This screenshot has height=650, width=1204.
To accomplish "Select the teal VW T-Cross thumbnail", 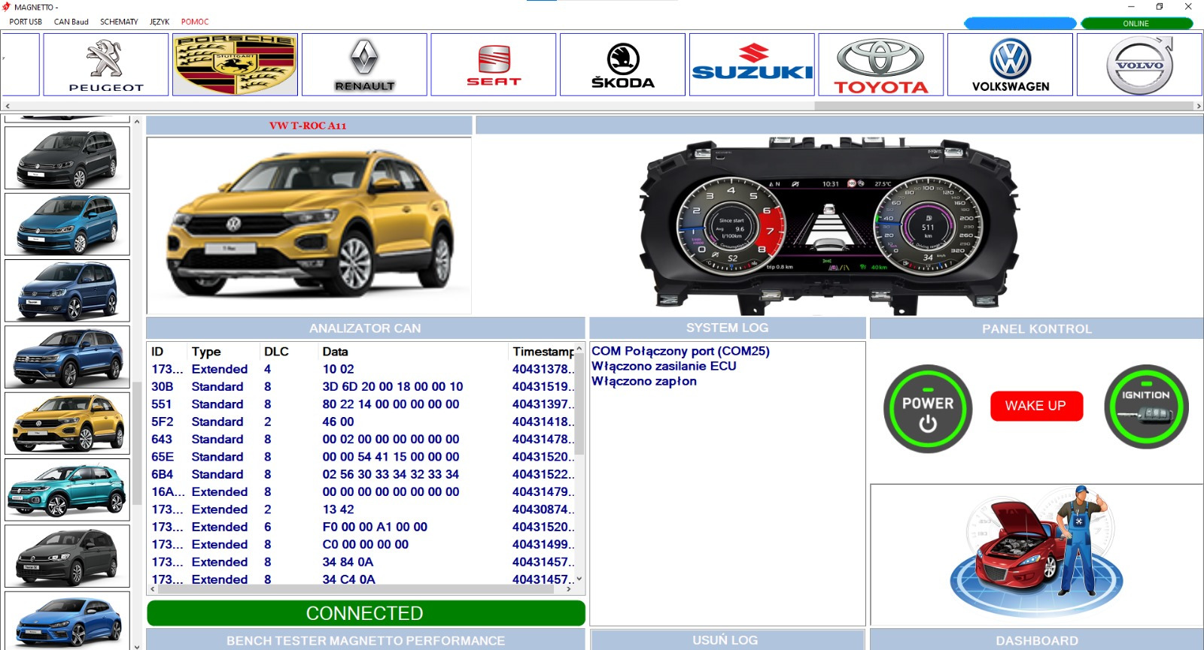I will (x=68, y=490).
